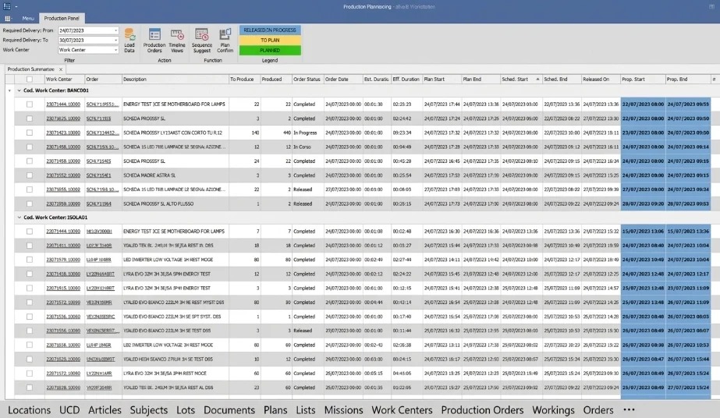Run the Sequence Suggest function
Image resolution: width=720 pixels, height=418 pixels.
coord(201,41)
